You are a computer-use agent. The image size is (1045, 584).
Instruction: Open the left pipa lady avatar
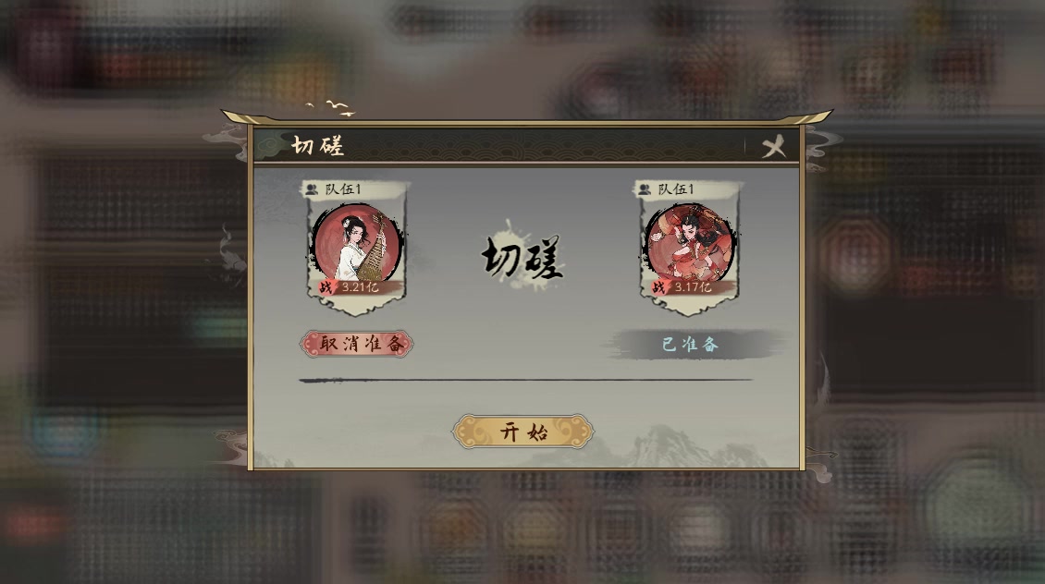point(358,242)
